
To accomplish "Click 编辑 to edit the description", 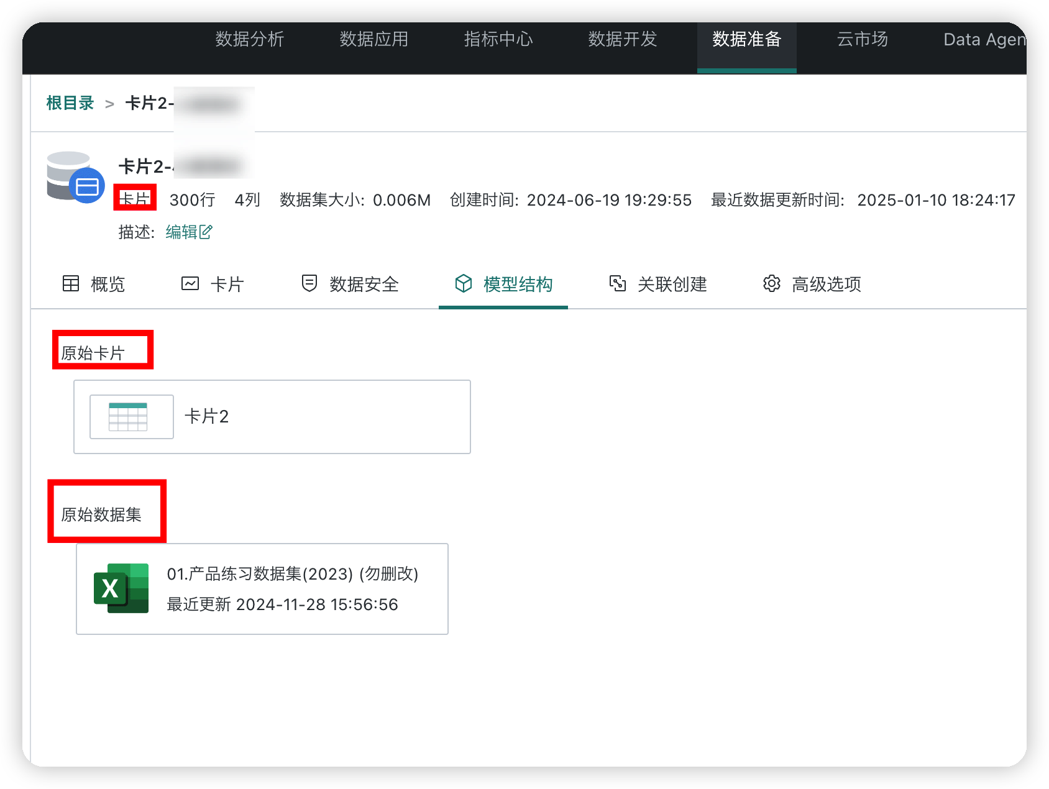I will point(180,231).
